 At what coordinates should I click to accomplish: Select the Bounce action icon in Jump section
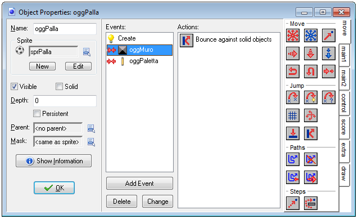(311, 133)
